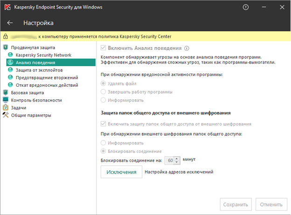Click the Базовая защита shield icon
Screen dimensions: 291x215
[x=6, y=92]
